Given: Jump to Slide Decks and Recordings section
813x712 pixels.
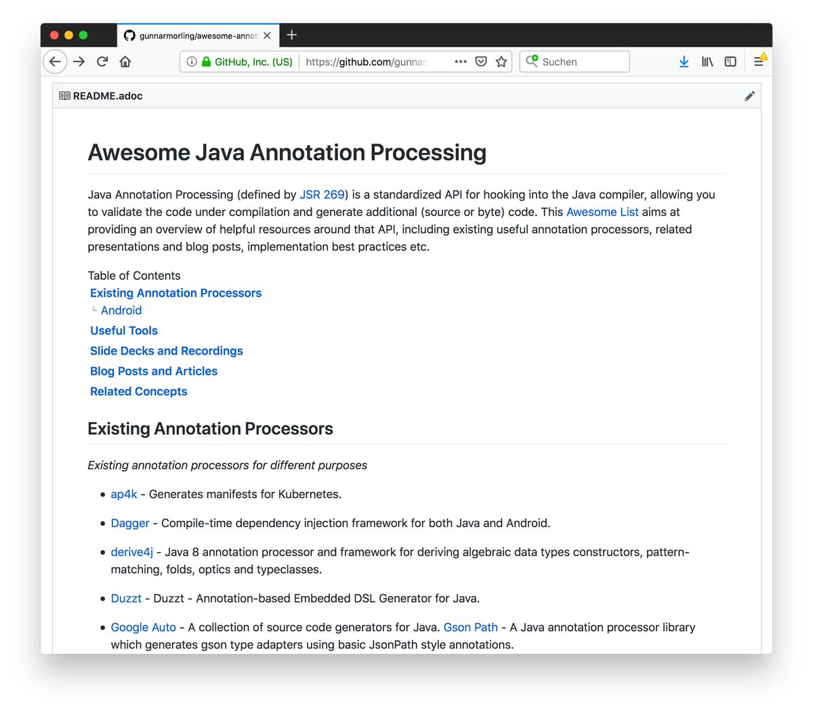Looking at the screenshot, I should point(166,351).
